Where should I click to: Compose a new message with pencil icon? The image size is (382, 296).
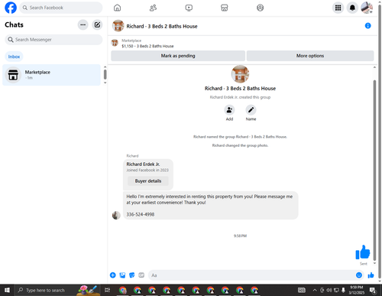(97, 24)
